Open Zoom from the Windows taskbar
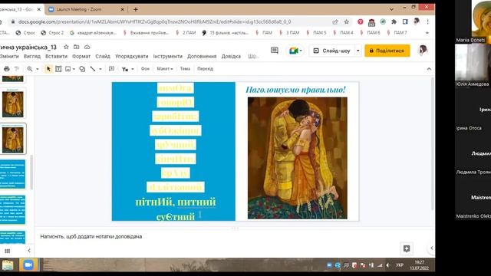 (x=28, y=264)
